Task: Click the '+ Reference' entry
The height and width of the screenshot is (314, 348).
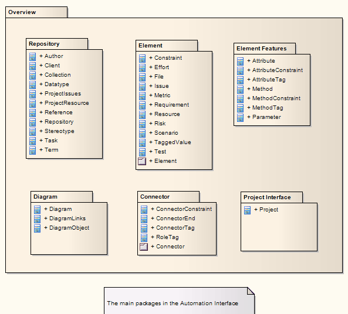Action: [56, 112]
